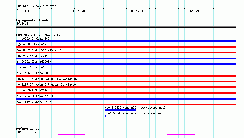Select variant label nsv4235335 (gnomADStructuralVariants)
Viewport: 244px width, 138px height.
click(135, 108)
